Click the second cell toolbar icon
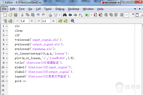 tap(10, 21)
